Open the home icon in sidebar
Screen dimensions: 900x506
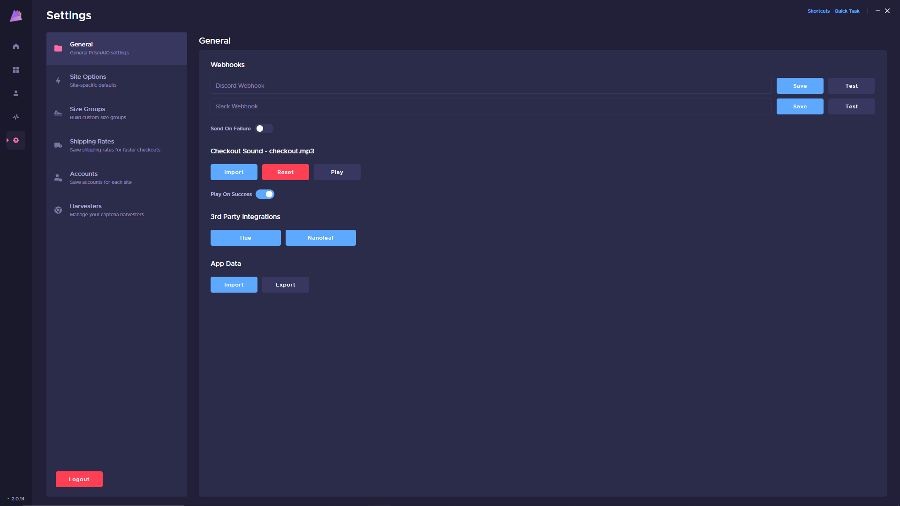pos(16,46)
